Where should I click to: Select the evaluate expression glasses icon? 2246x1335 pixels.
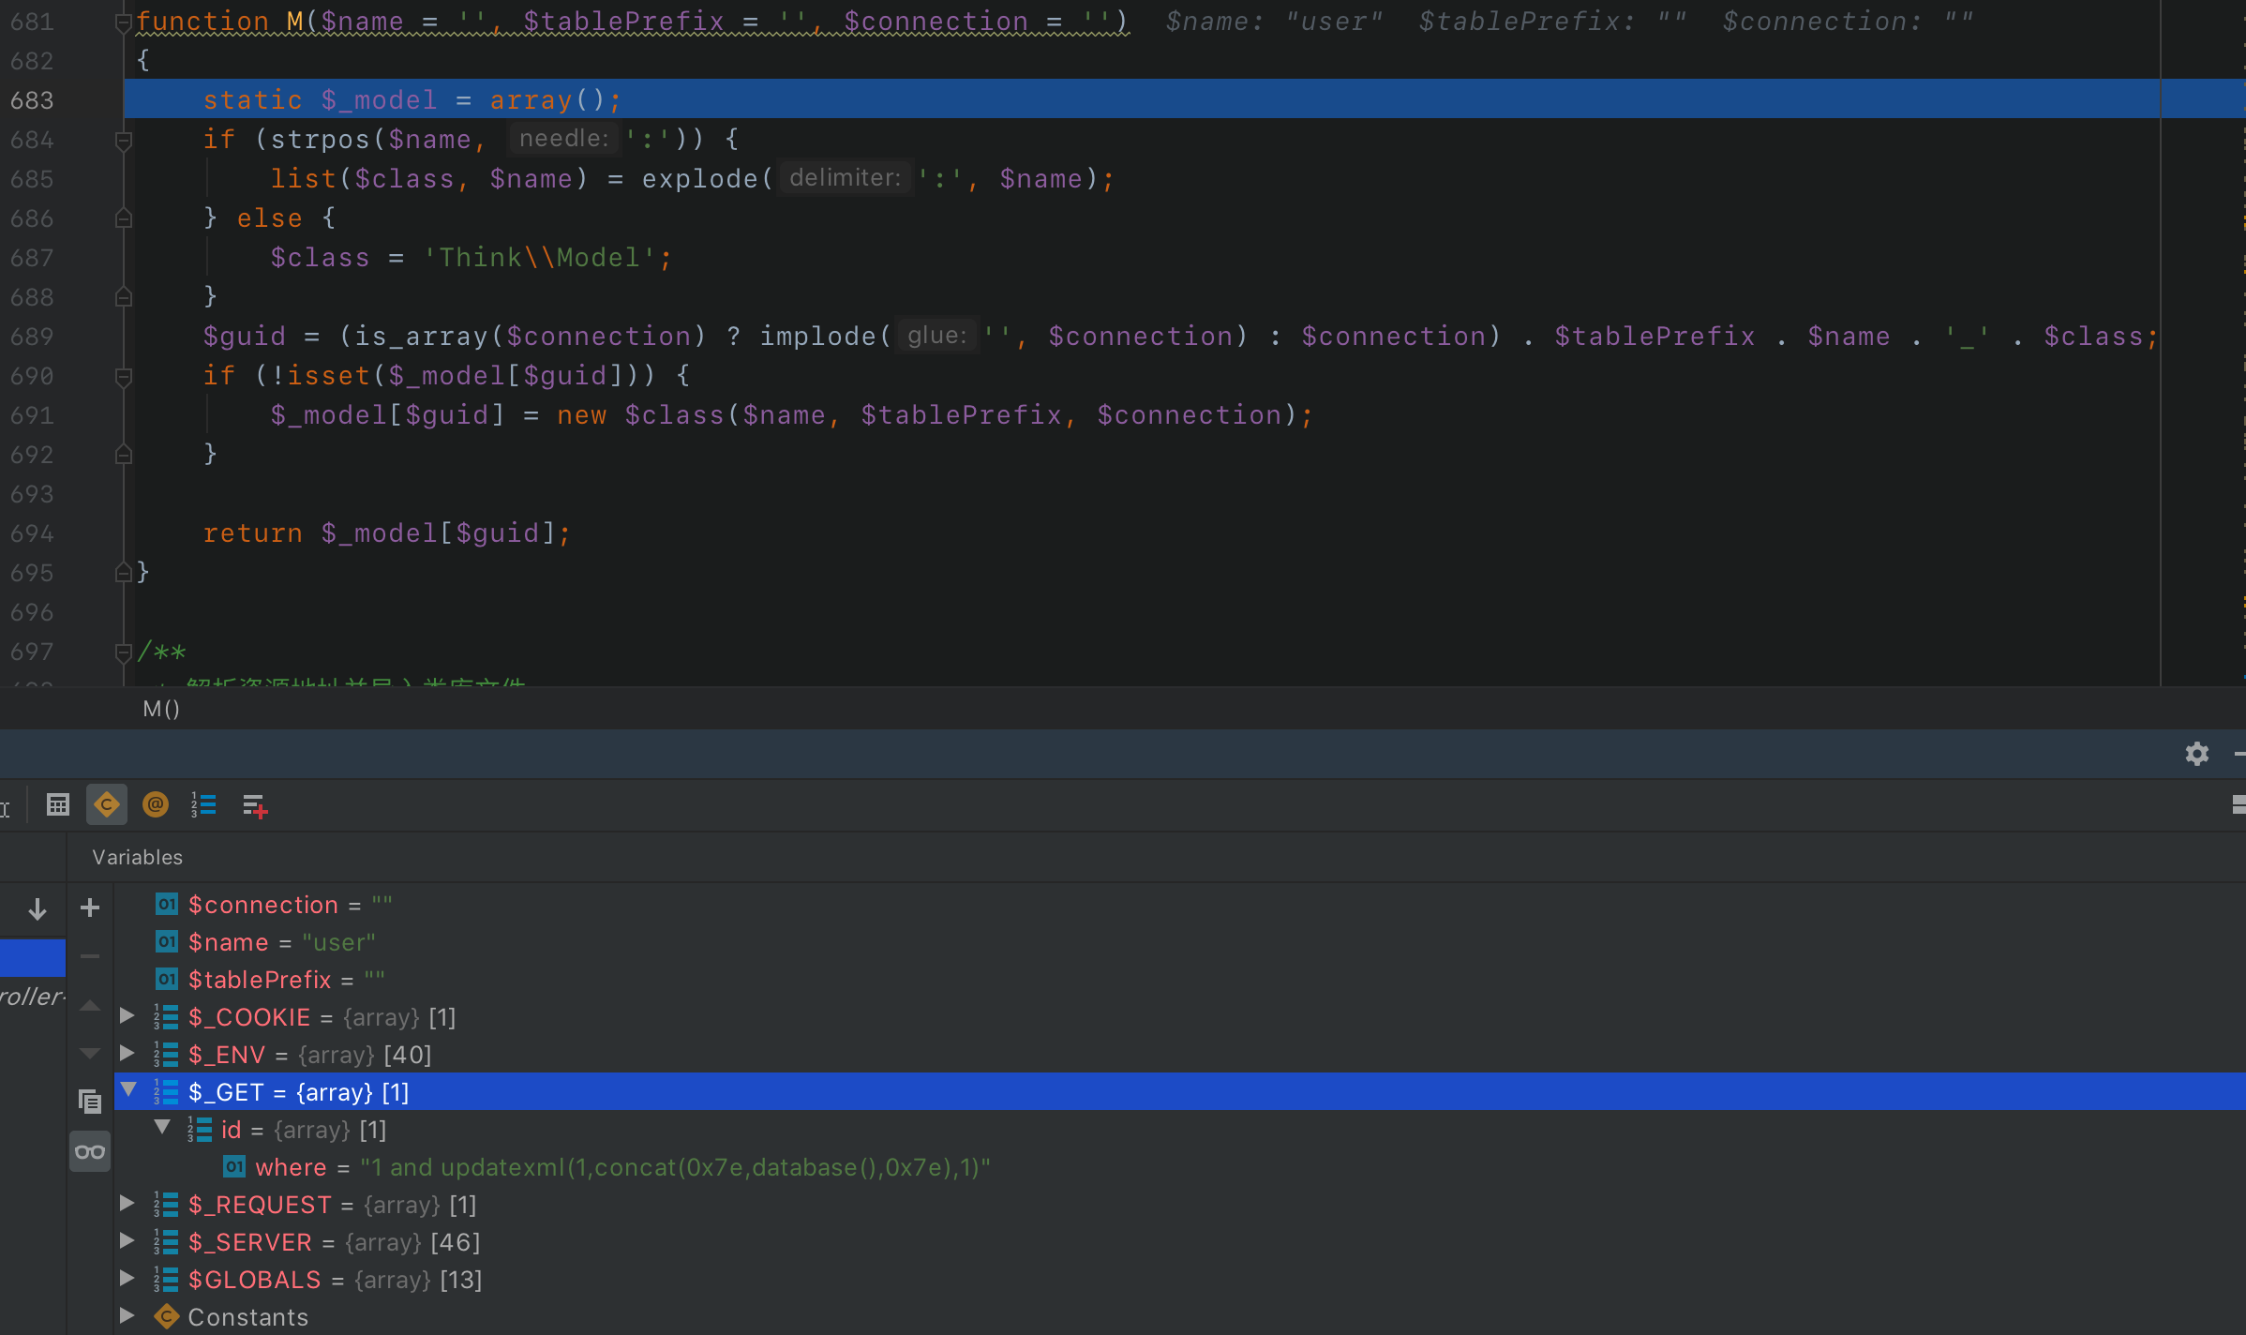[x=90, y=1150]
